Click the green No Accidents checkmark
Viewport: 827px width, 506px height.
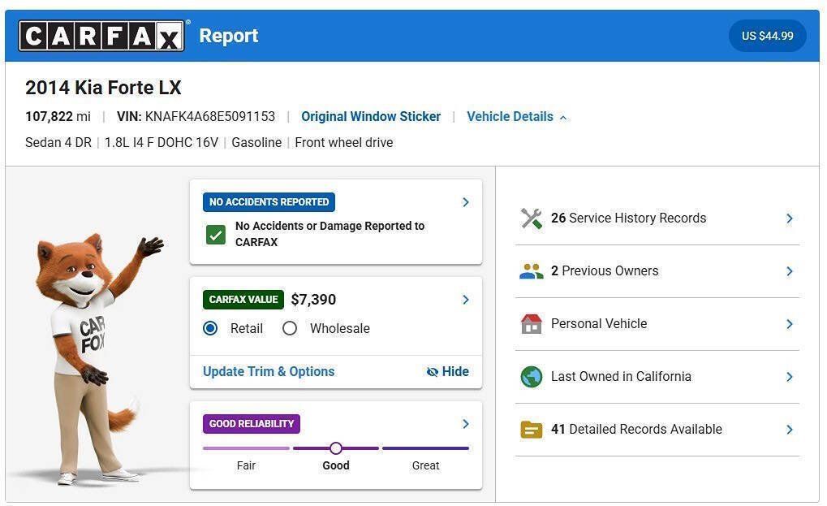click(216, 234)
